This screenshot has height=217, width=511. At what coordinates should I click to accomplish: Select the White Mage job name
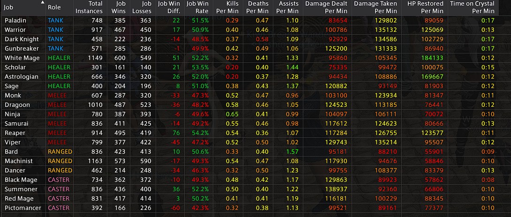(22, 58)
